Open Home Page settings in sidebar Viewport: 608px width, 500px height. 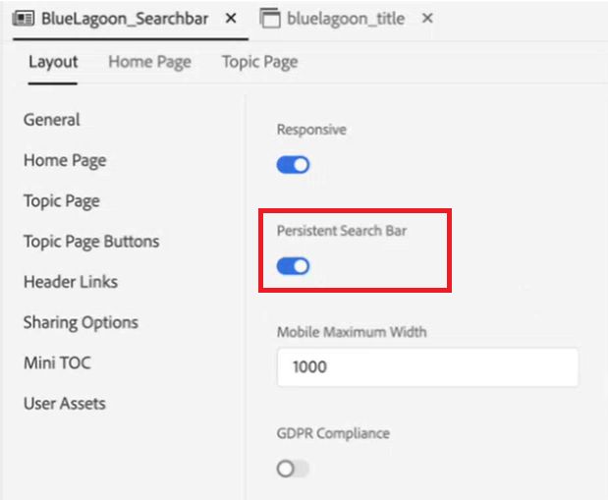point(65,160)
